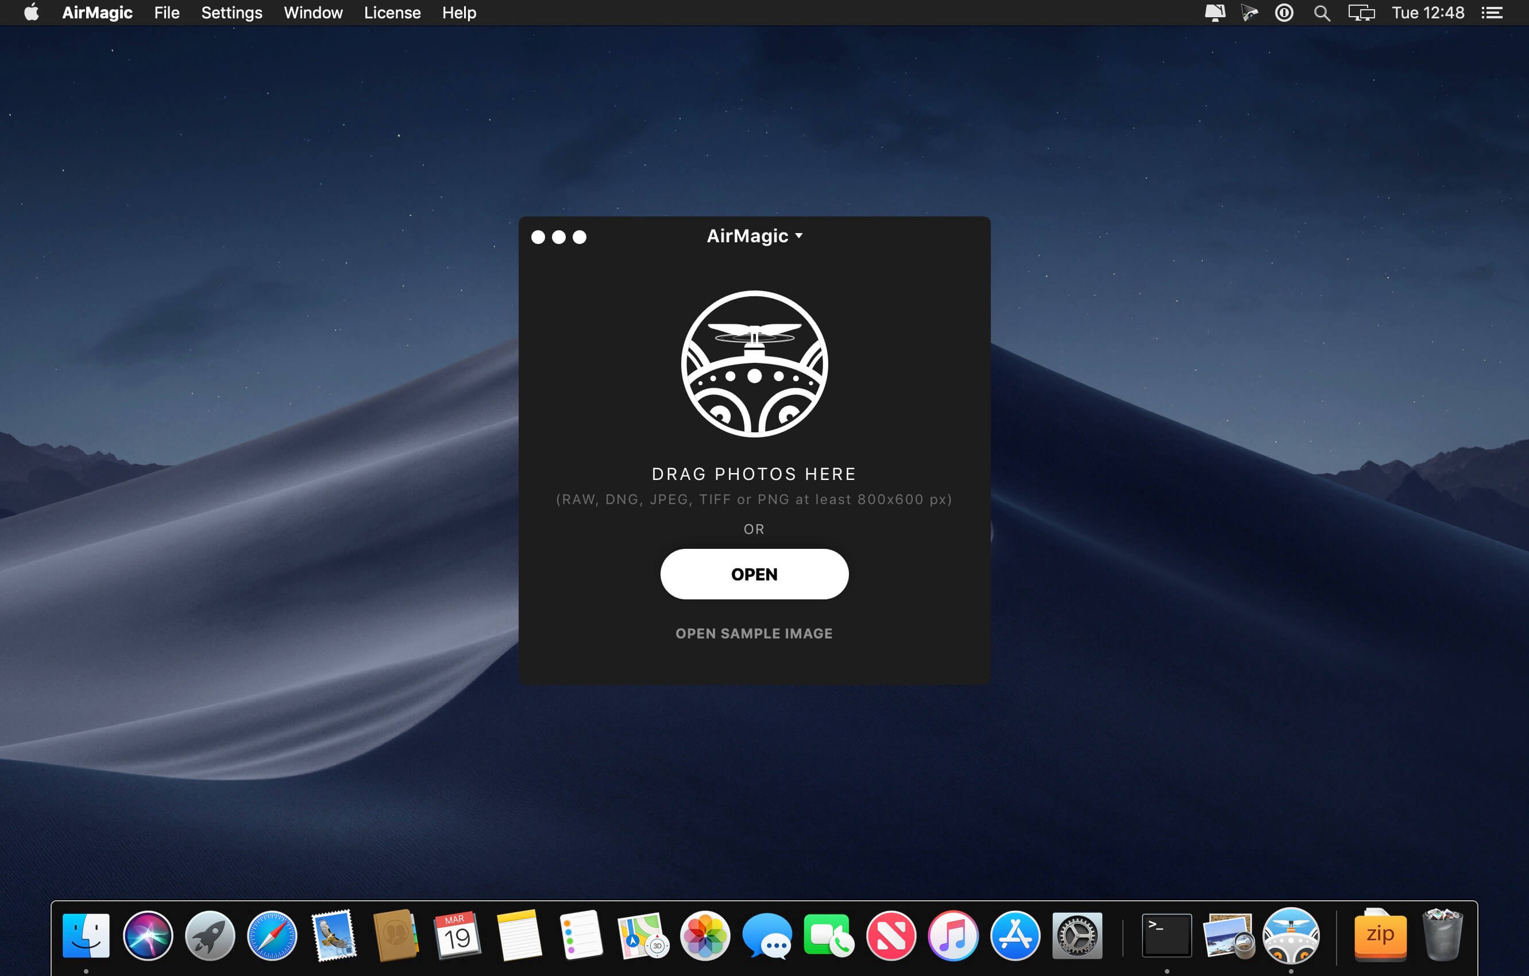Open the Settings menu
The height and width of the screenshot is (976, 1529).
(x=231, y=13)
